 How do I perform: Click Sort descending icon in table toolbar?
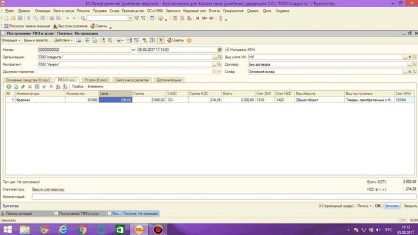(65, 87)
